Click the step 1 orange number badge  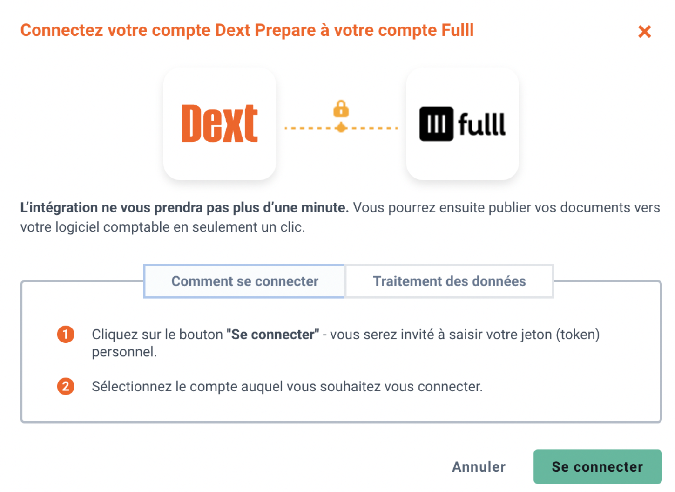pyautogui.click(x=66, y=334)
